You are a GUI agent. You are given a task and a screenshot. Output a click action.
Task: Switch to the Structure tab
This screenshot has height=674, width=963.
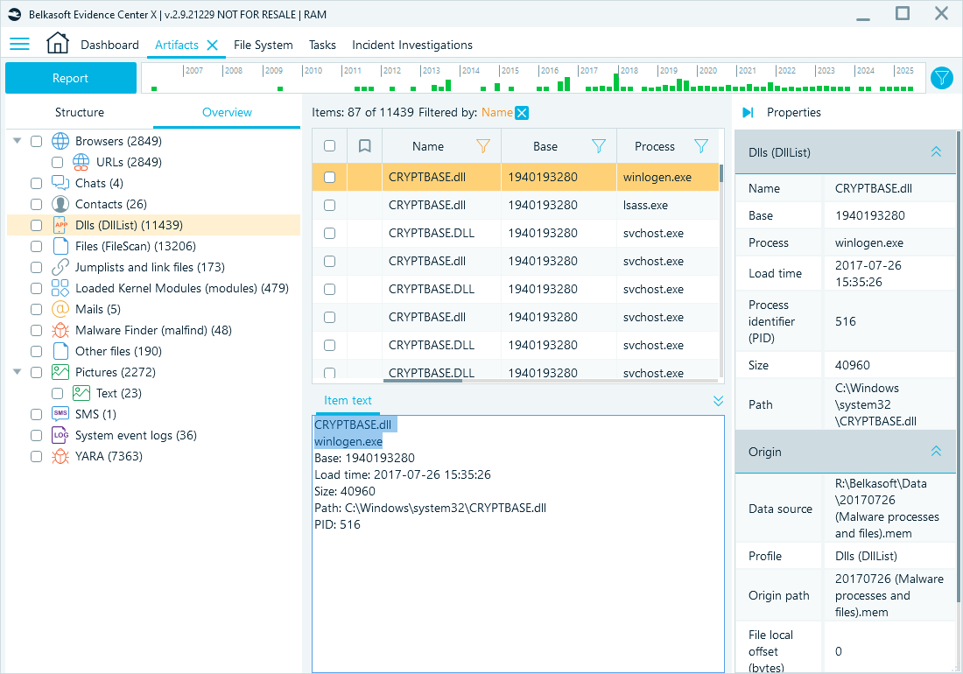pyautogui.click(x=80, y=112)
